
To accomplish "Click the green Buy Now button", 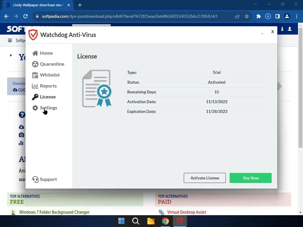I will click(x=251, y=178).
